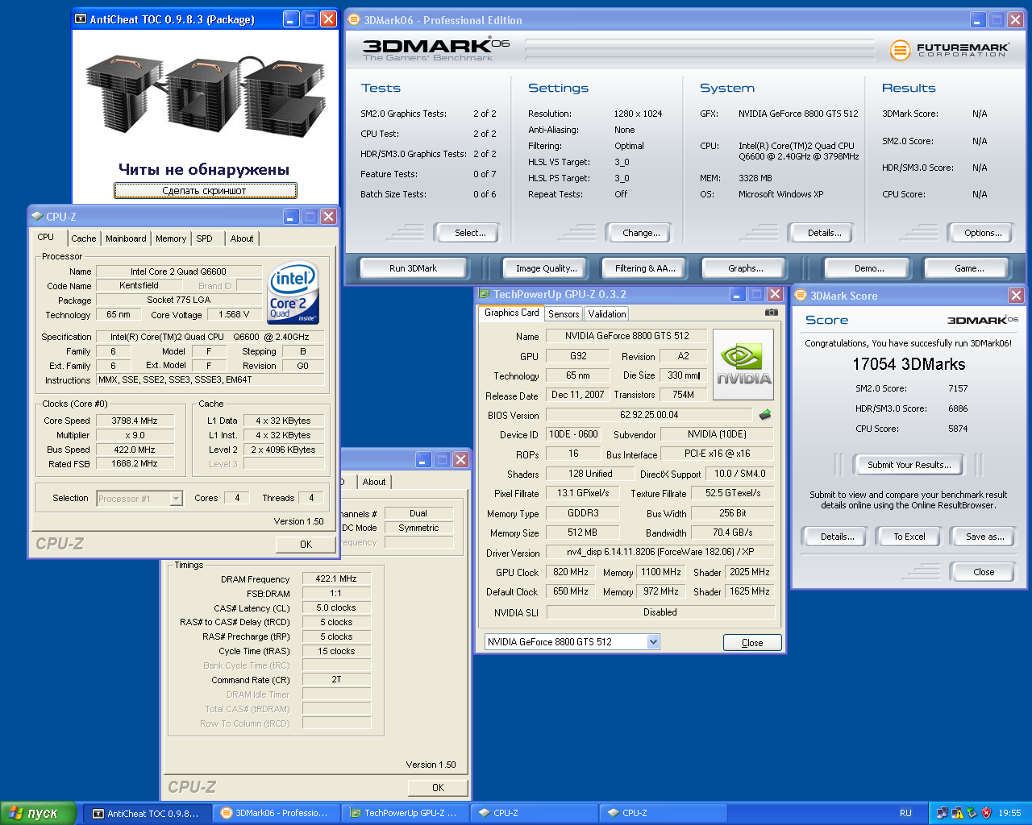Click the red shield tray icon
The width and height of the screenshot is (1032, 825).
point(986,813)
